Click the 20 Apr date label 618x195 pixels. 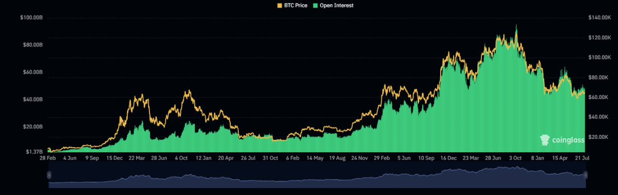pos(226,158)
